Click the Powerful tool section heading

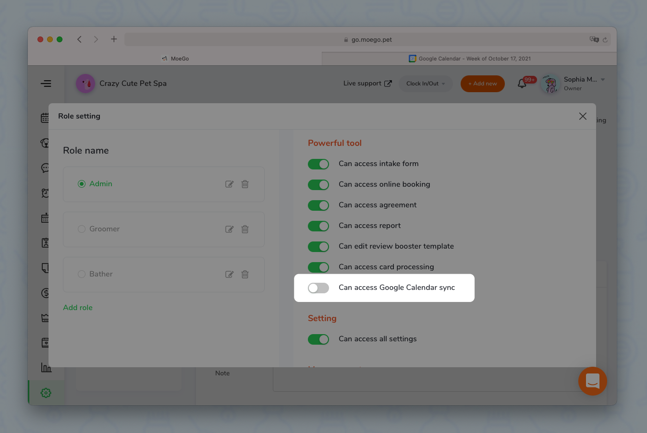pyautogui.click(x=335, y=143)
